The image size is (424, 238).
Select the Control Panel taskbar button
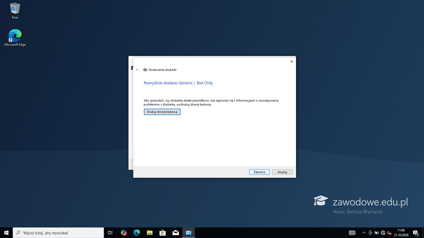(188, 233)
